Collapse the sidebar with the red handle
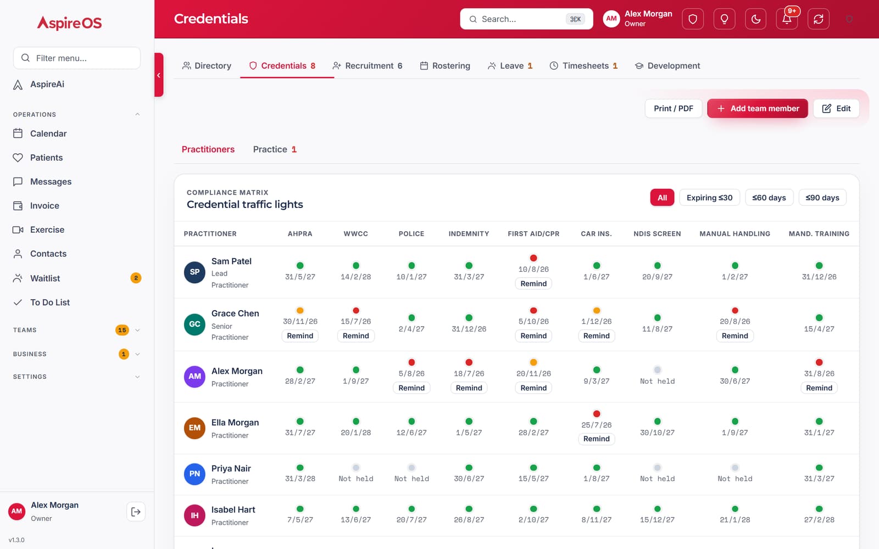This screenshot has width=879, height=549. point(159,75)
